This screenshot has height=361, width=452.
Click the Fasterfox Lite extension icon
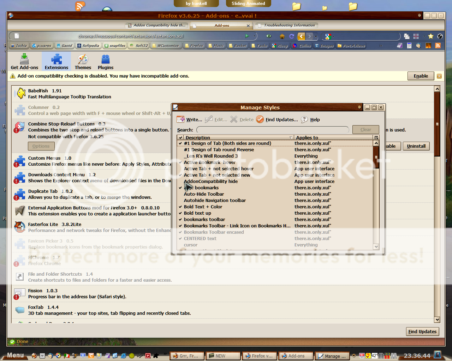[20, 227]
